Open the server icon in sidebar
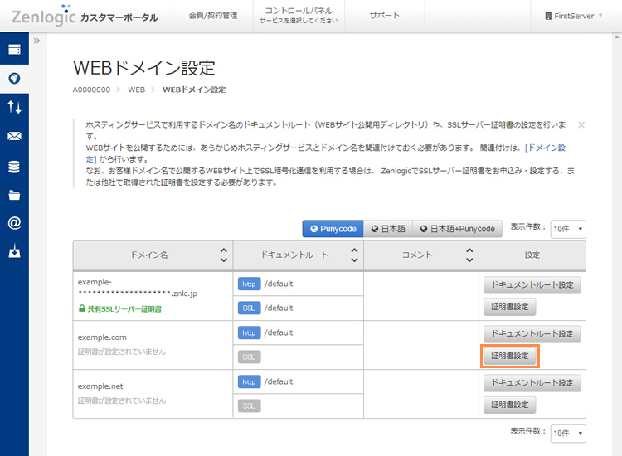The height and width of the screenshot is (456, 622). [14, 50]
